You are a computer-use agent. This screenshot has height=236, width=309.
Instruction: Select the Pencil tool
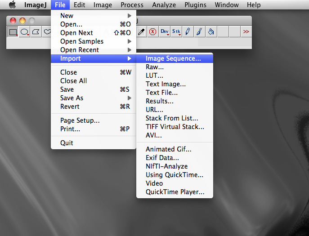(x=188, y=32)
